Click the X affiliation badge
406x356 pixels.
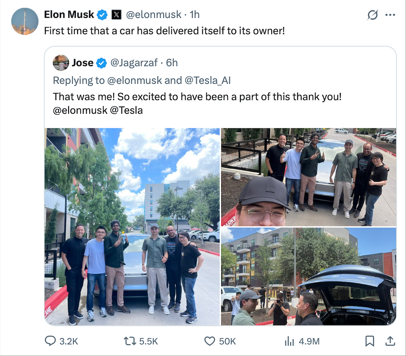click(116, 15)
